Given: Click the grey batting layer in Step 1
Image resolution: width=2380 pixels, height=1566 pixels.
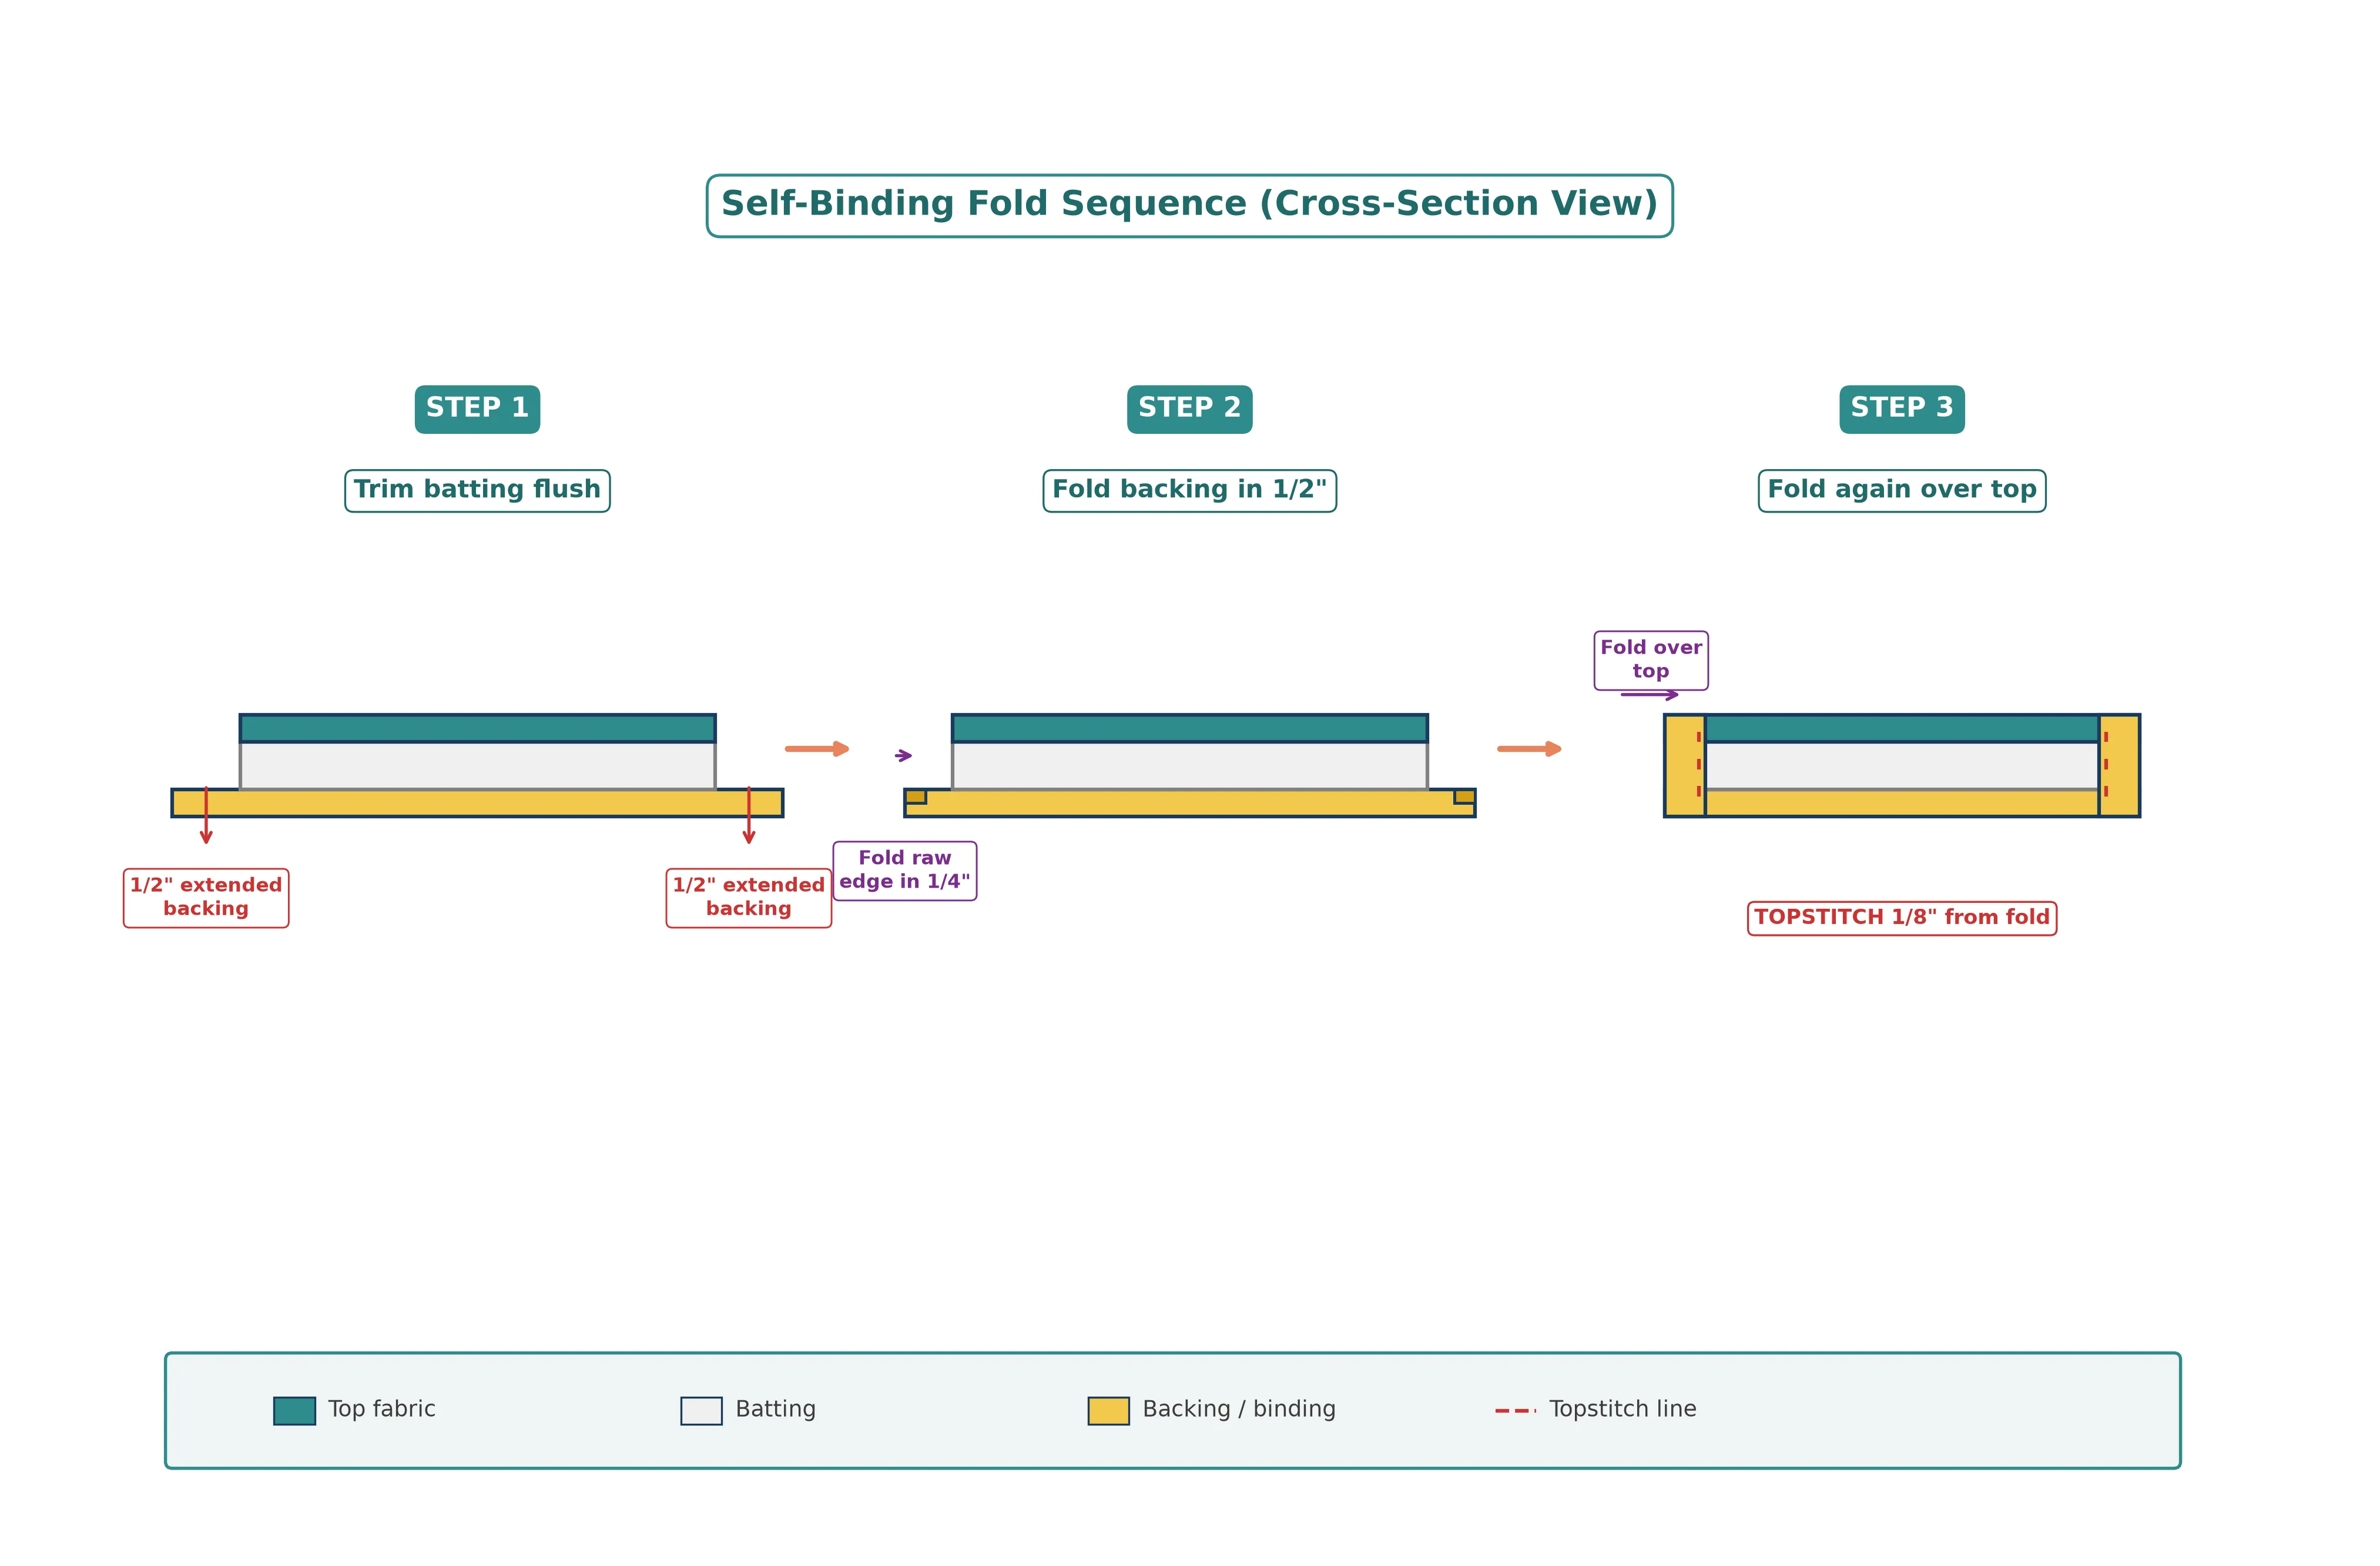Looking at the screenshot, I should (477, 765).
